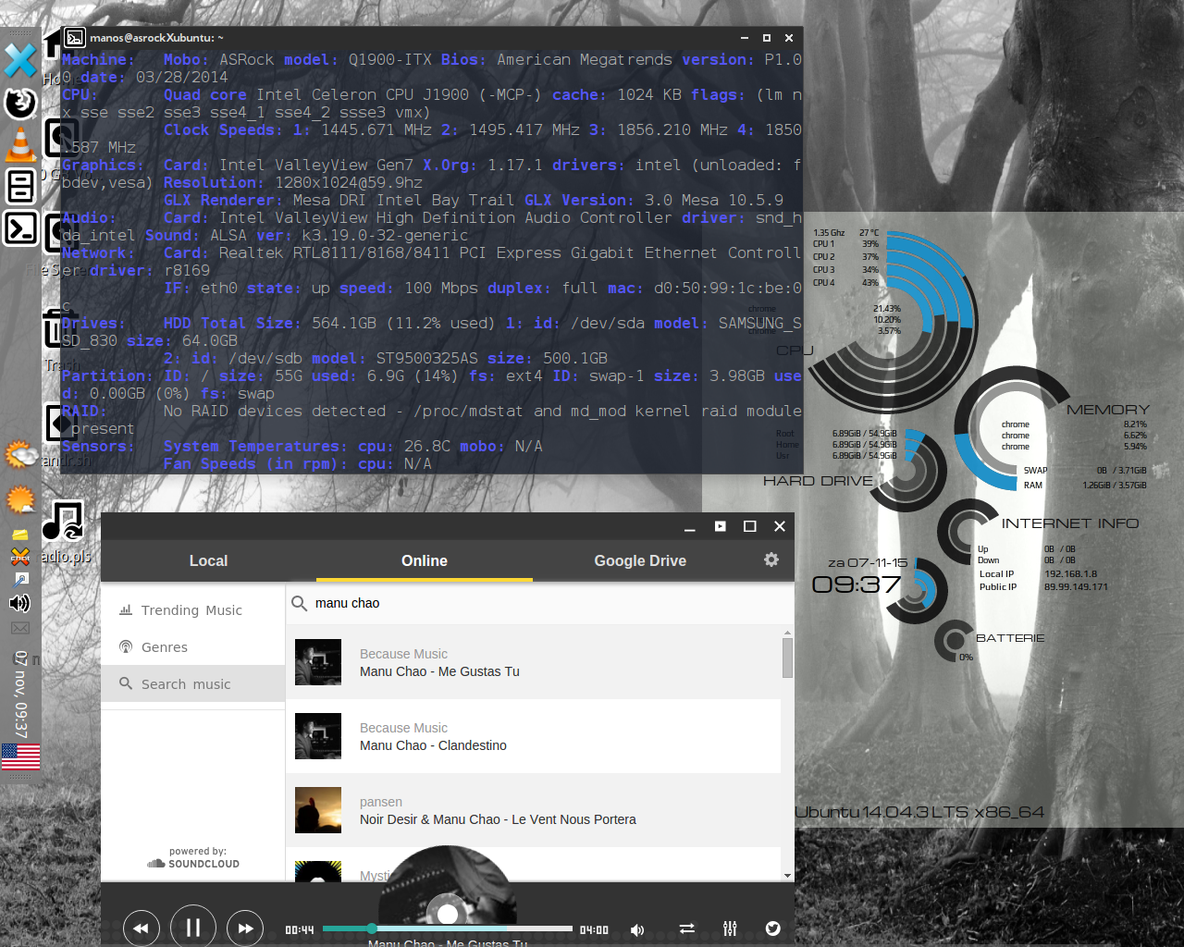Open the sunny weather applet in the panel
This screenshot has height=947, width=1184.
tap(20, 500)
